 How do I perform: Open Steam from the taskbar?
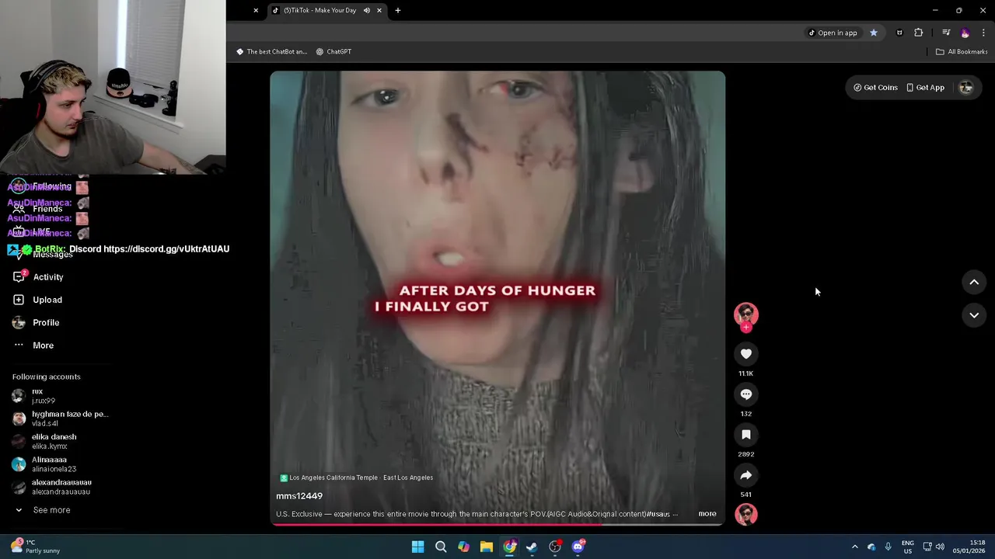click(532, 547)
